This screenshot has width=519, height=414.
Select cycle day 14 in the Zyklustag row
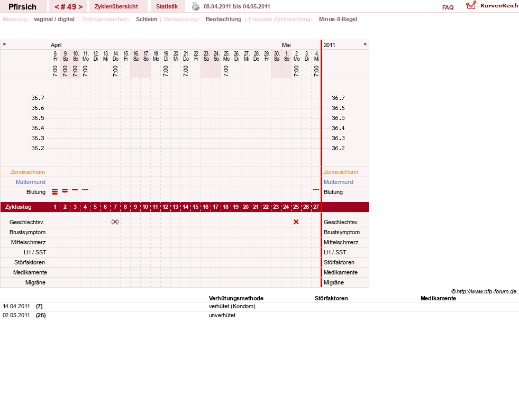click(x=185, y=207)
